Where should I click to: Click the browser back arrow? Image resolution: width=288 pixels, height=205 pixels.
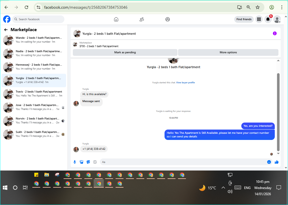tap(6, 7)
